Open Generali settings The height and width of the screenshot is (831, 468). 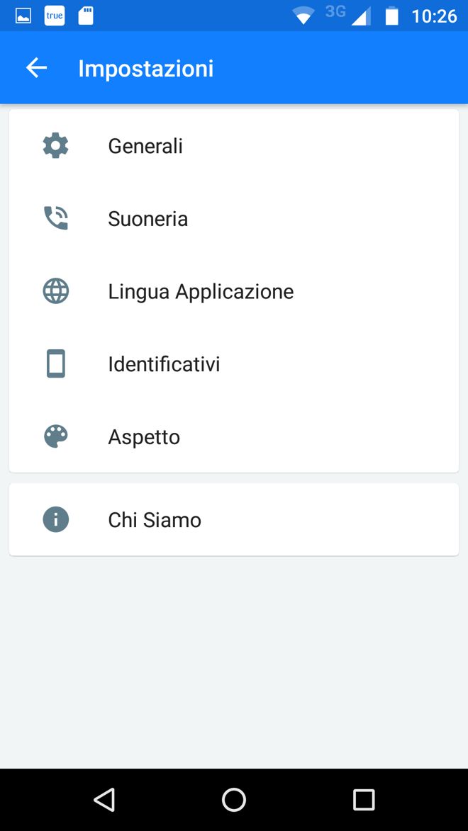point(145,146)
